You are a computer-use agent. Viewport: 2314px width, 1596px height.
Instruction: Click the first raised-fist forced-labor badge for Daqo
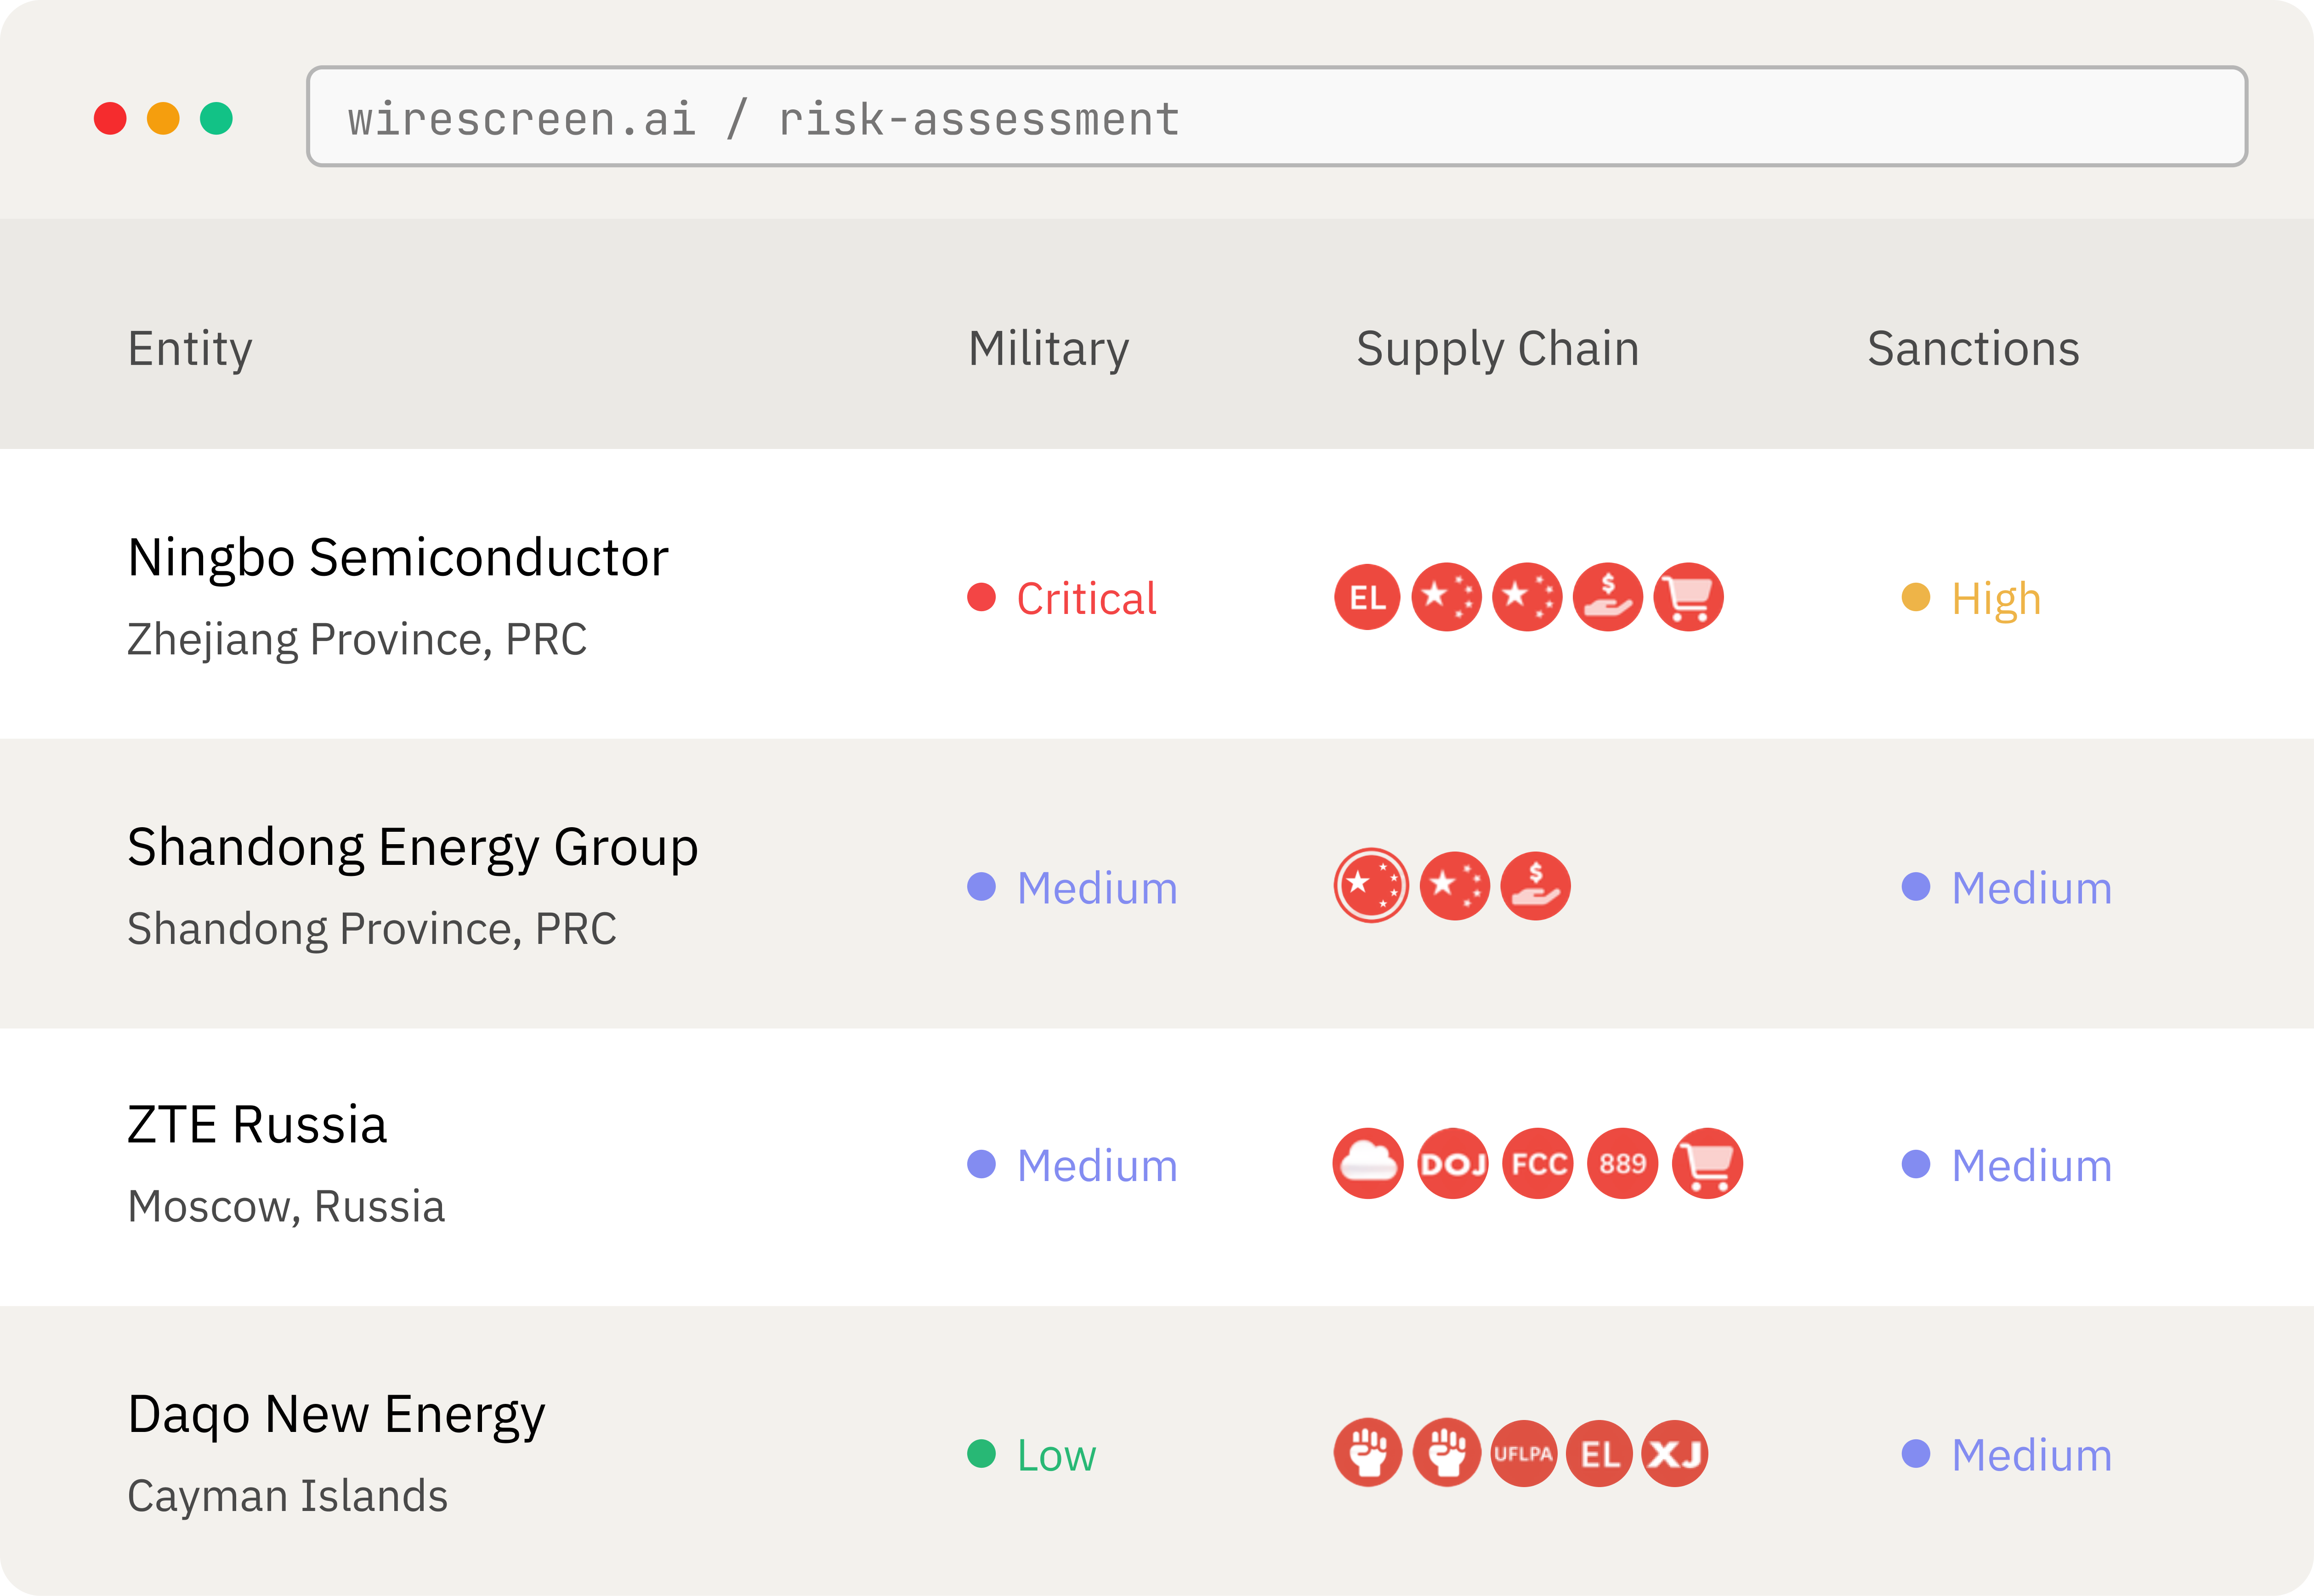pos(1368,1454)
